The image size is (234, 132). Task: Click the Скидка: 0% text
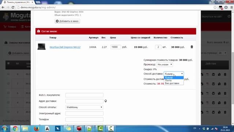150,69
